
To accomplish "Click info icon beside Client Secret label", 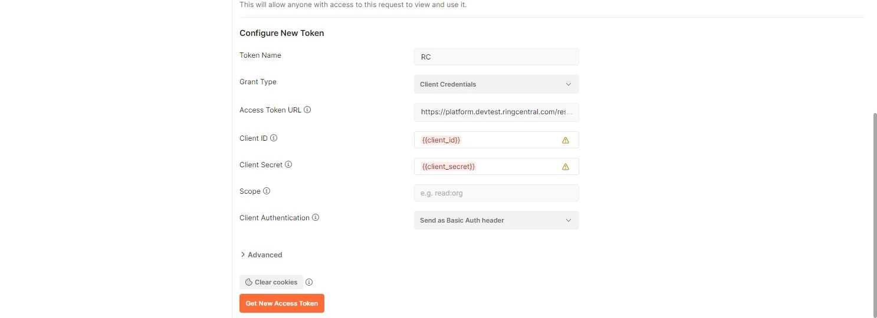I will 288,165.
